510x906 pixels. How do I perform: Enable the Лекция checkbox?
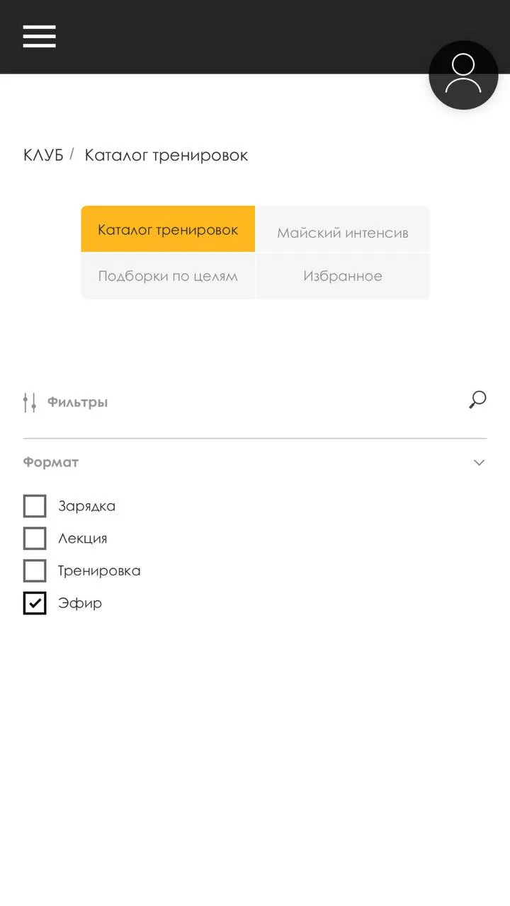point(35,539)
